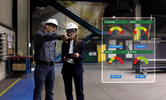
Task: Select the Sample Temp gauge dial
Action: point(116,60)
